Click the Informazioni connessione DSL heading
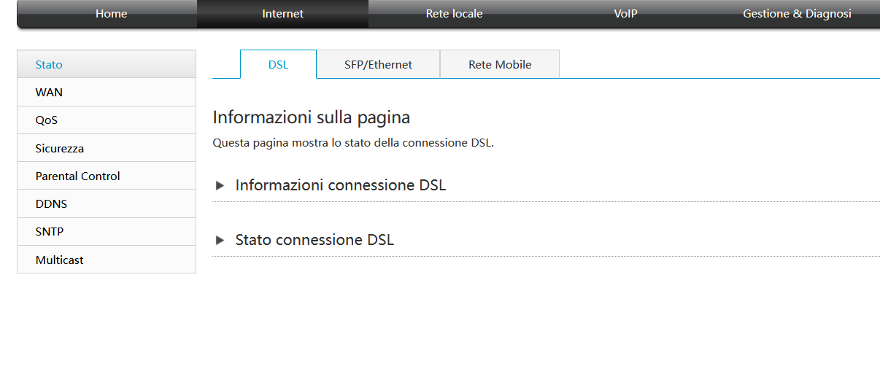The image size is (880, 369). click(340, 185)
